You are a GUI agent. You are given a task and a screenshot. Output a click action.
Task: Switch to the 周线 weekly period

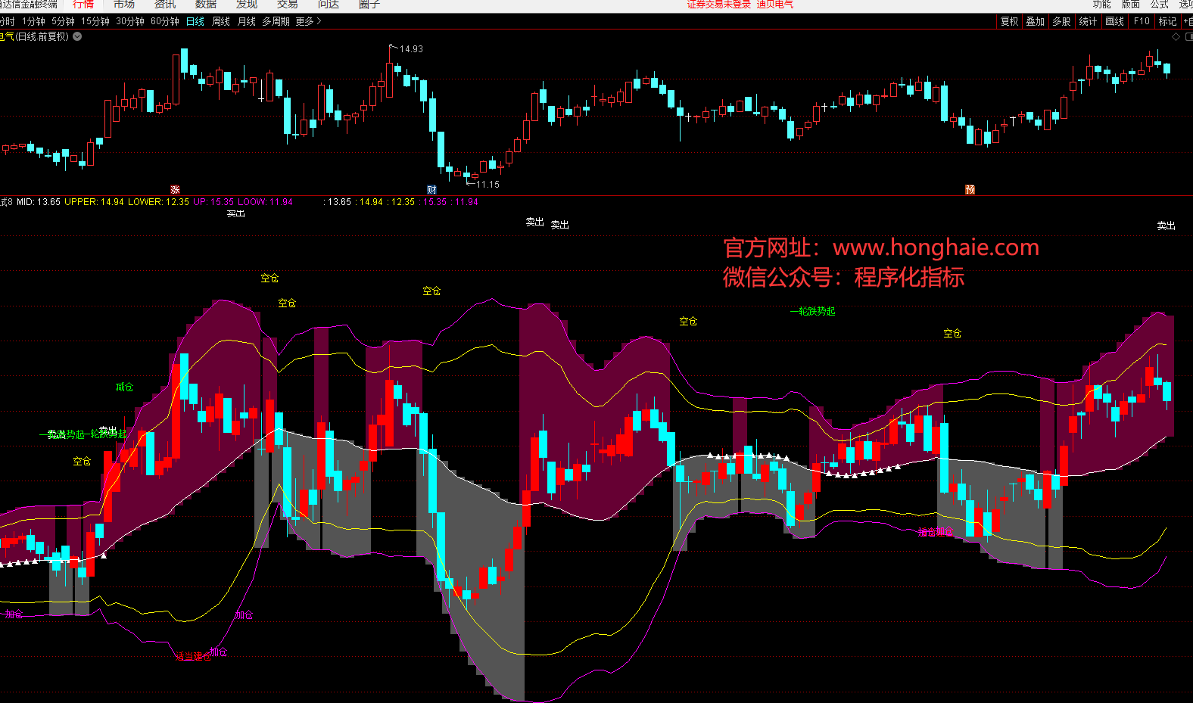point(221,21)
